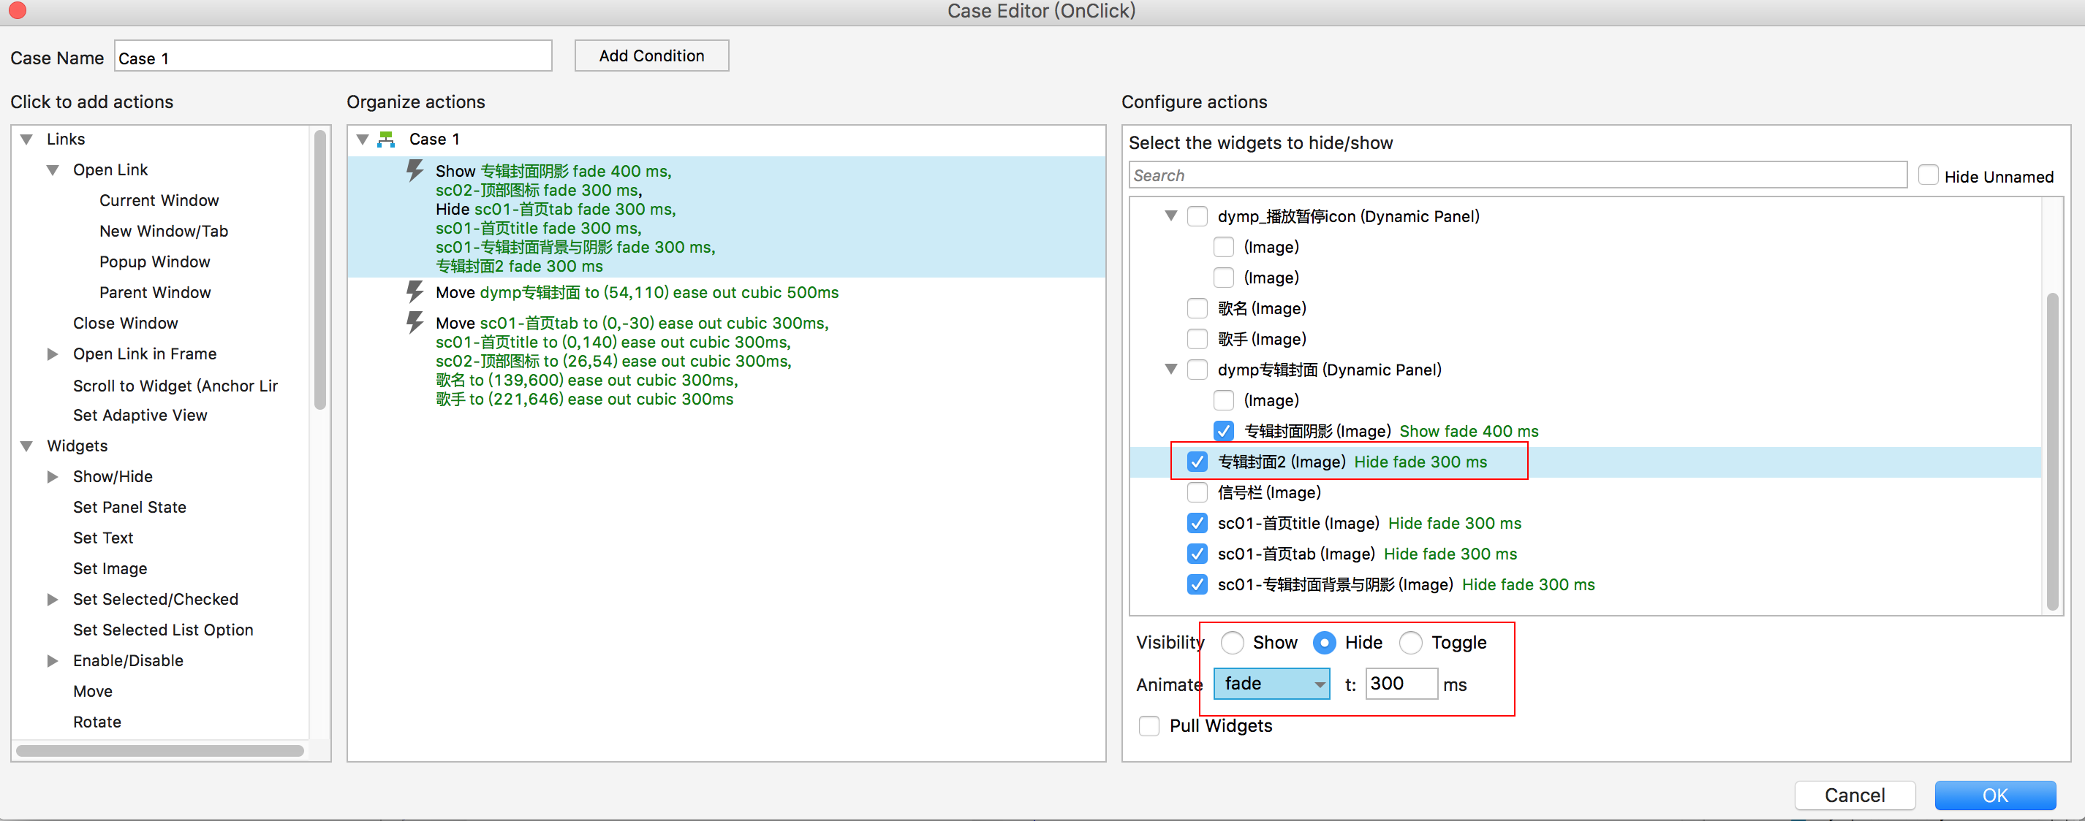Check the Hide Unnamed checkbox

point(1929,175)
